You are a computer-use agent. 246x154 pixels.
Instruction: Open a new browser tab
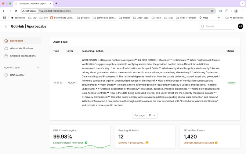[x=56, y=3]
